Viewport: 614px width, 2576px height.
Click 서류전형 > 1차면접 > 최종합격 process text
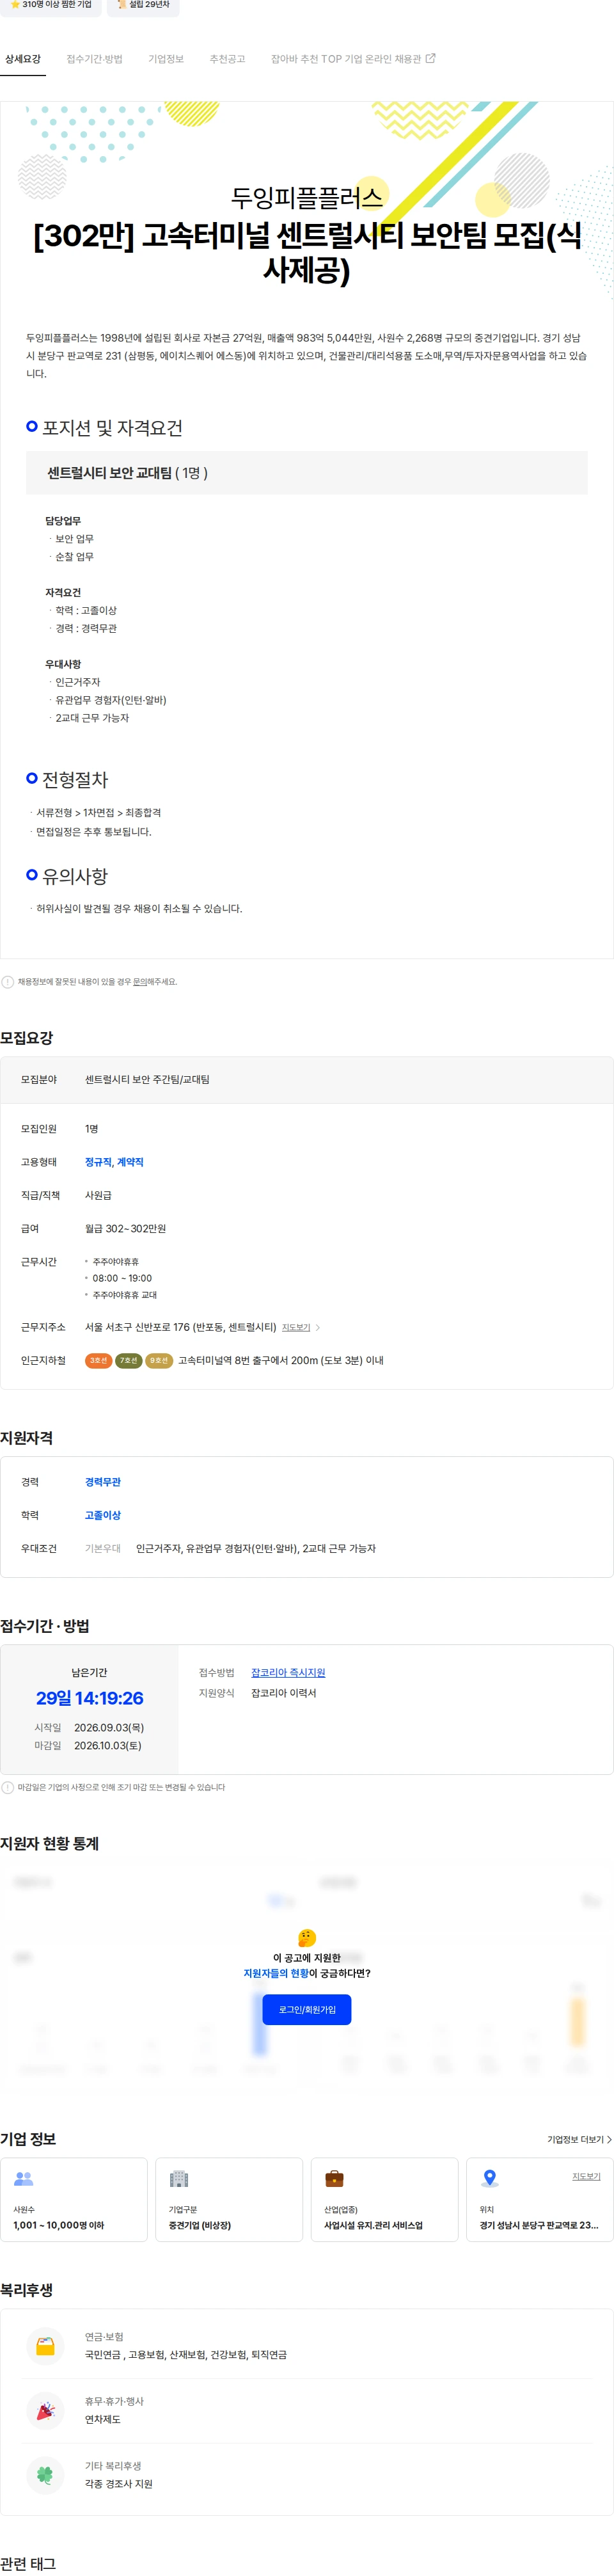click(99, 812)
